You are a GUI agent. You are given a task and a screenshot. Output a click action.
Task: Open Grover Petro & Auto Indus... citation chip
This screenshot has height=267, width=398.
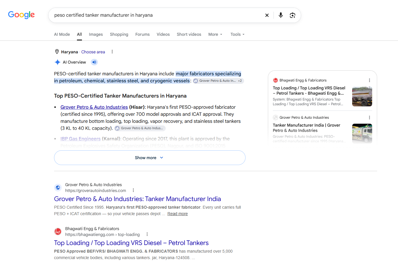click(140, 128)
